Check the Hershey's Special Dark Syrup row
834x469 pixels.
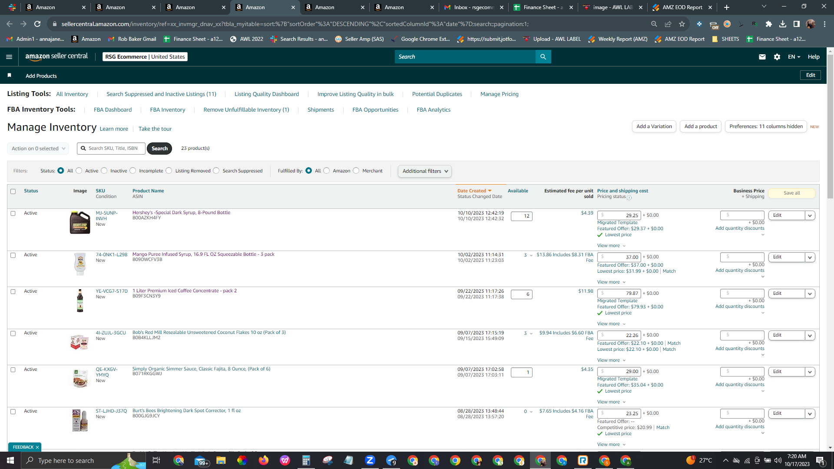click(13, 214)
